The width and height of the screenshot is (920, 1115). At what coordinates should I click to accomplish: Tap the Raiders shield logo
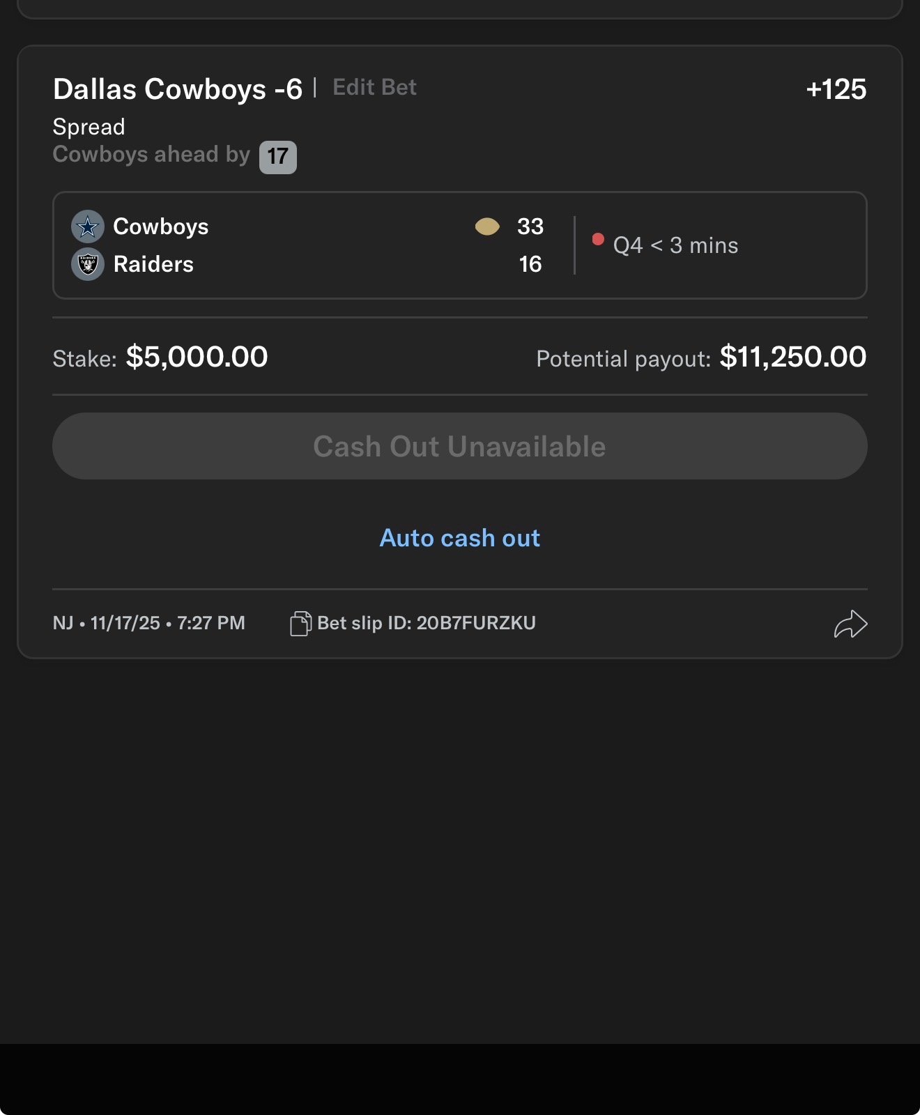pyautogui.click(x=88, y=264)
